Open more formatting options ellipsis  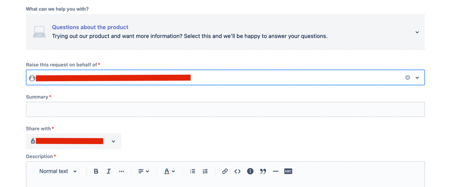pos(121,171)
